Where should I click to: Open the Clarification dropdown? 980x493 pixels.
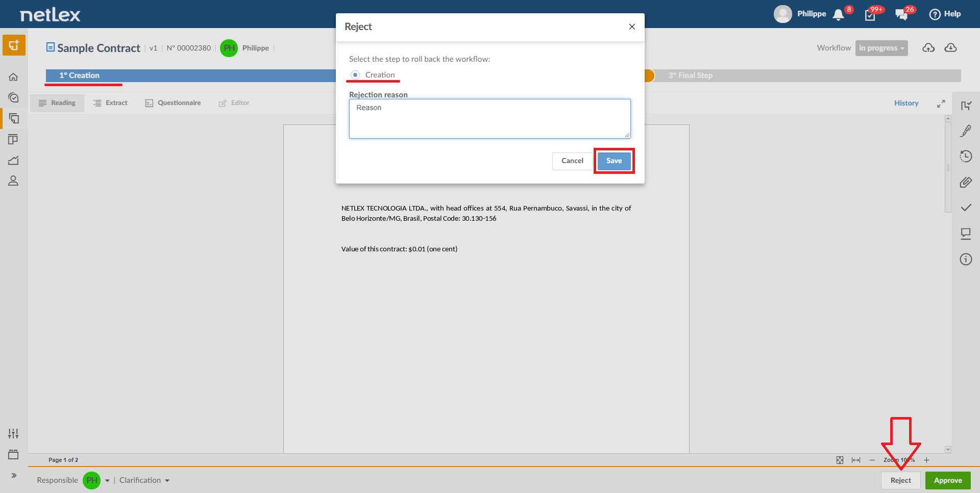(x=144, y=480)
